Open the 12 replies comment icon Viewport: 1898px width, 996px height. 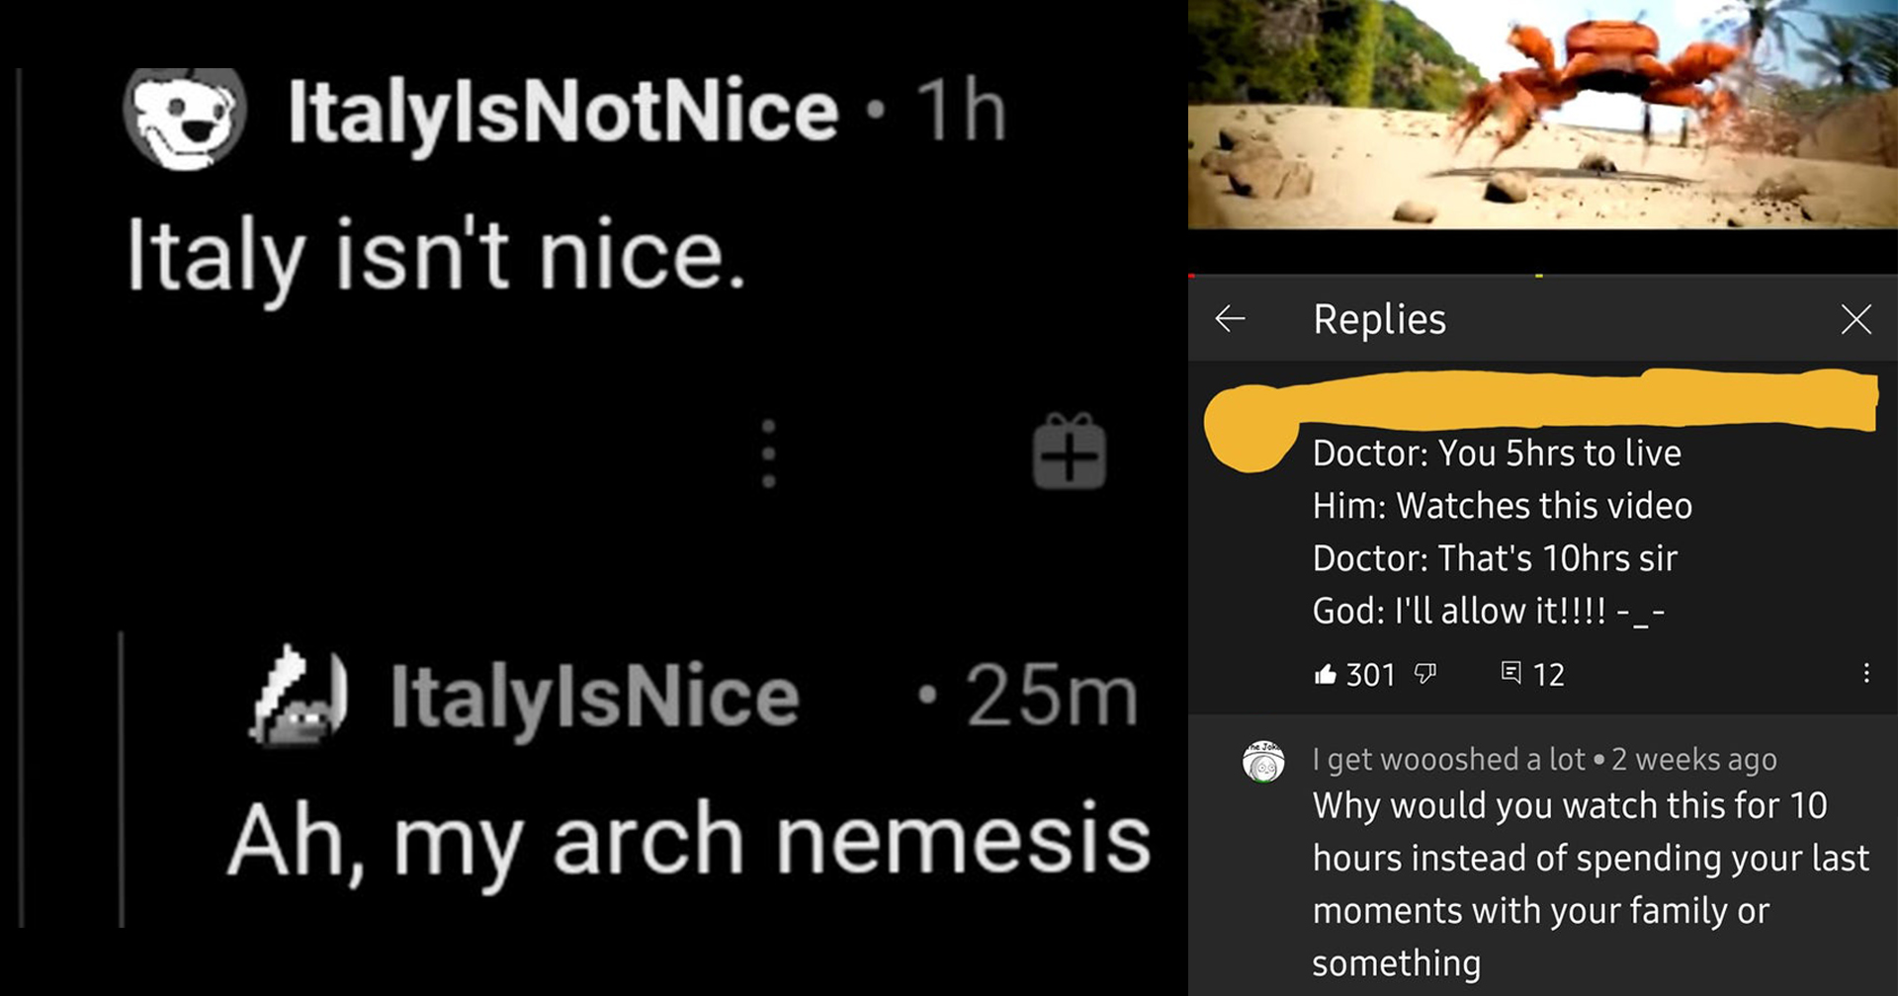[1510, 674]
